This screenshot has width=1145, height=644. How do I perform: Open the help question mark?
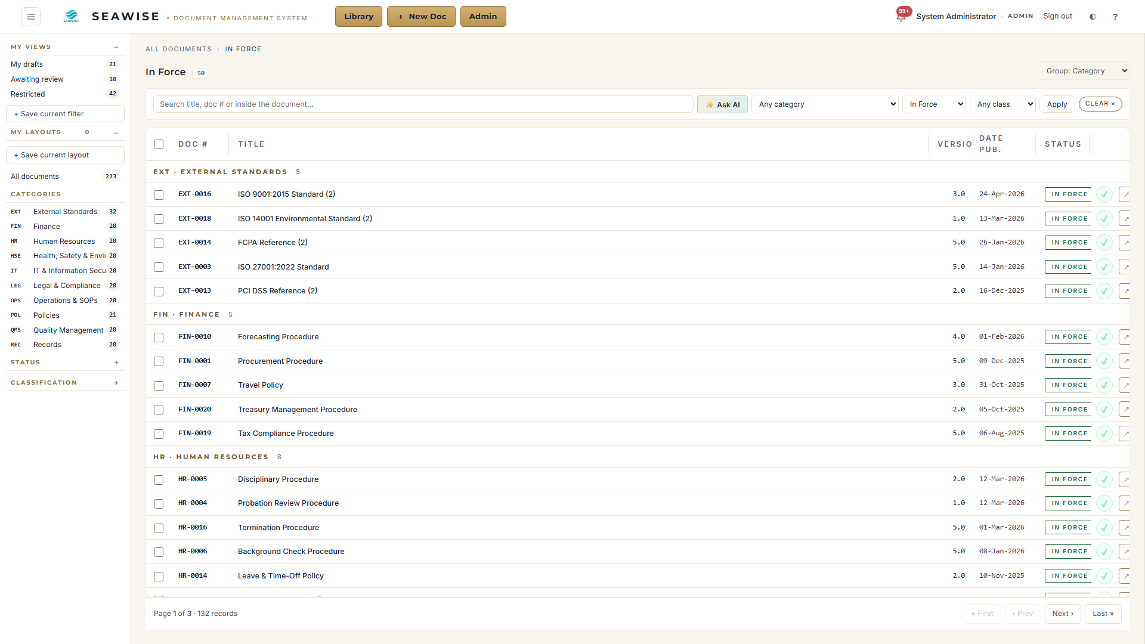coord(1115,17)
